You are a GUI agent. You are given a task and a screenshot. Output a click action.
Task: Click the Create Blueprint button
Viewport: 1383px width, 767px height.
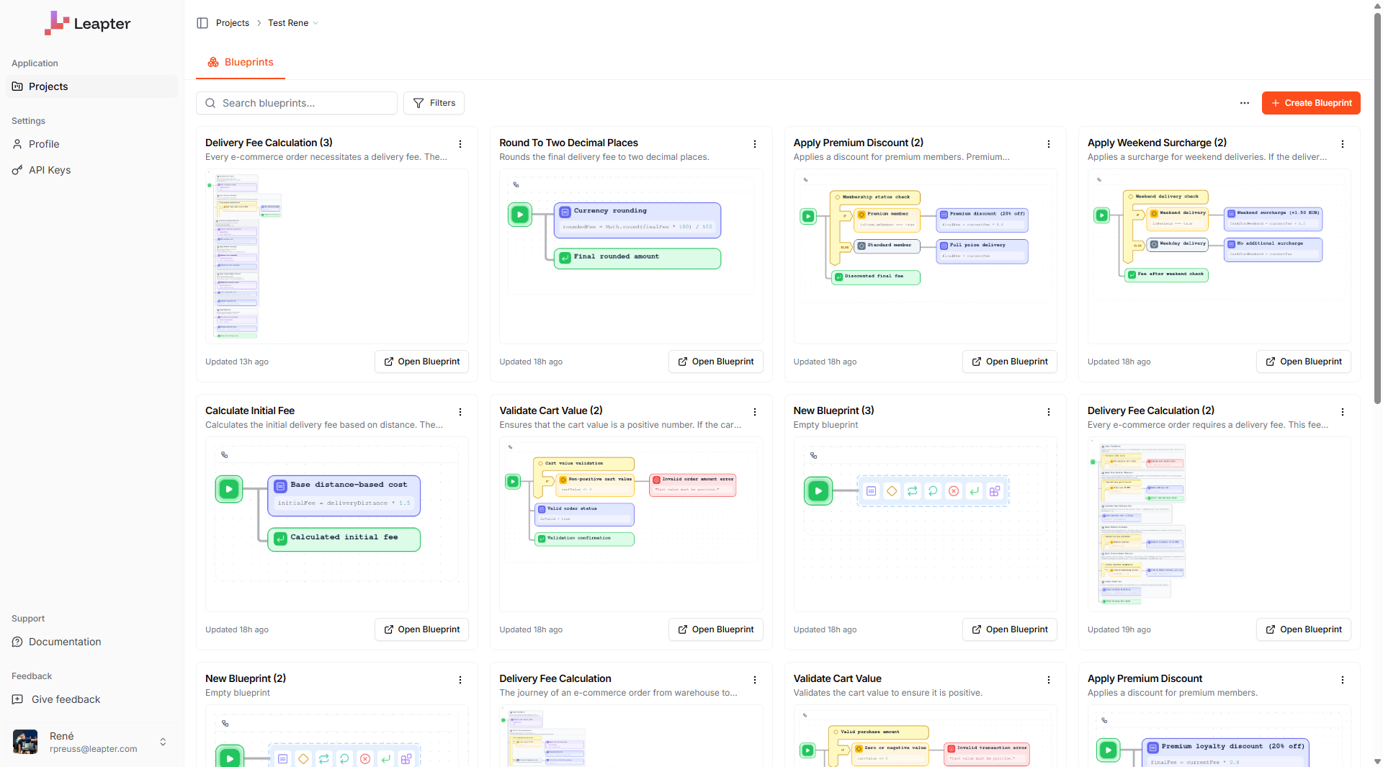click(x=1311, y=103)
